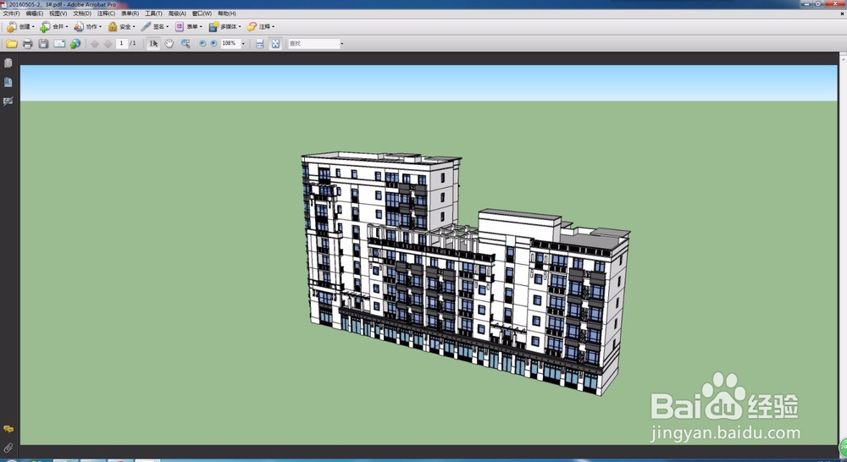Open the Comments panel in sidebar
The height and width of the screenshot is (462, 847).
pos(8,429)
